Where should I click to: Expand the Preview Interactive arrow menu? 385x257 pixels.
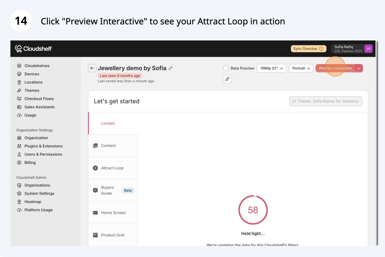(359, 68)
